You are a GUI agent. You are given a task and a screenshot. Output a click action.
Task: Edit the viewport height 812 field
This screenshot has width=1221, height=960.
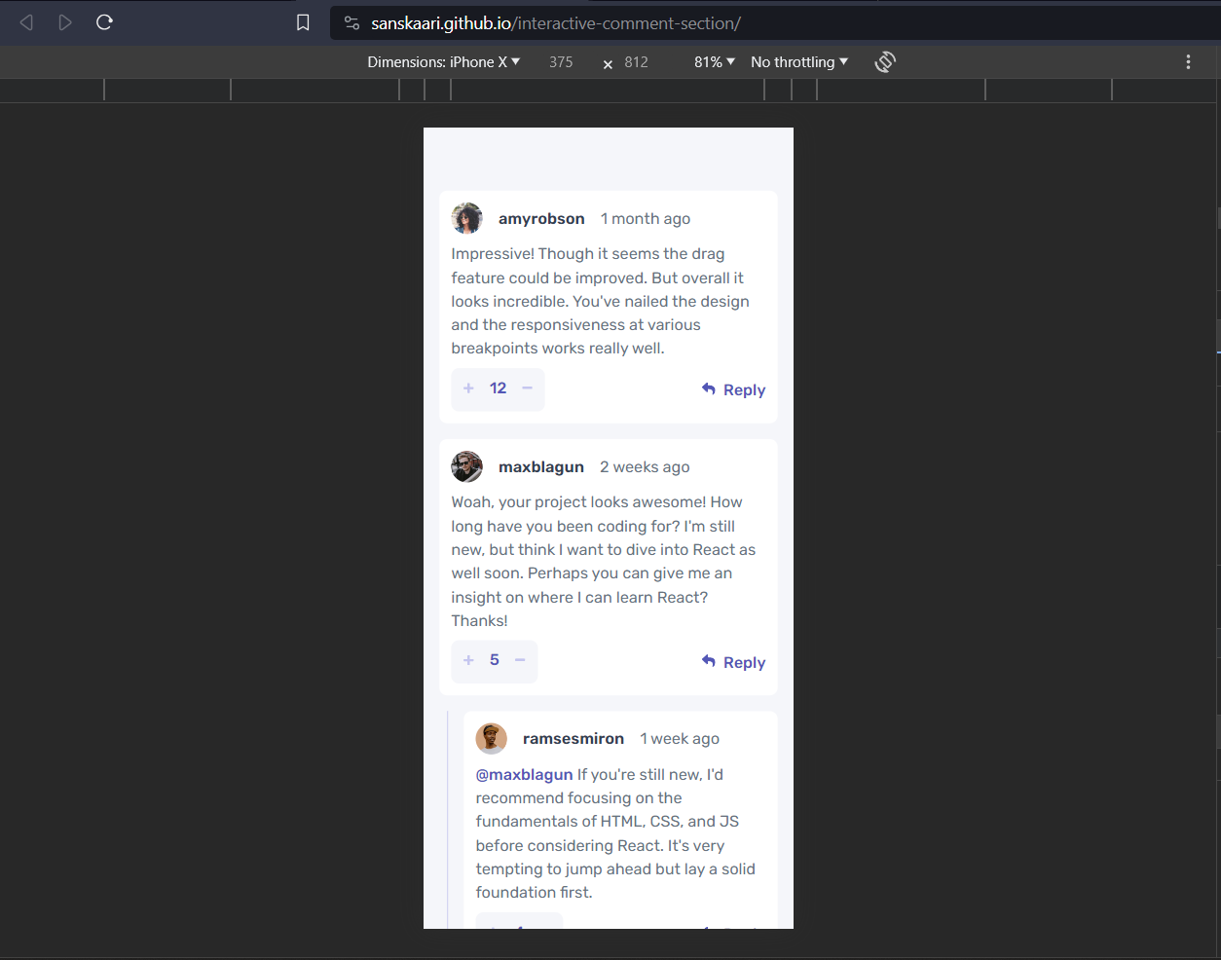tap(637, 61)
